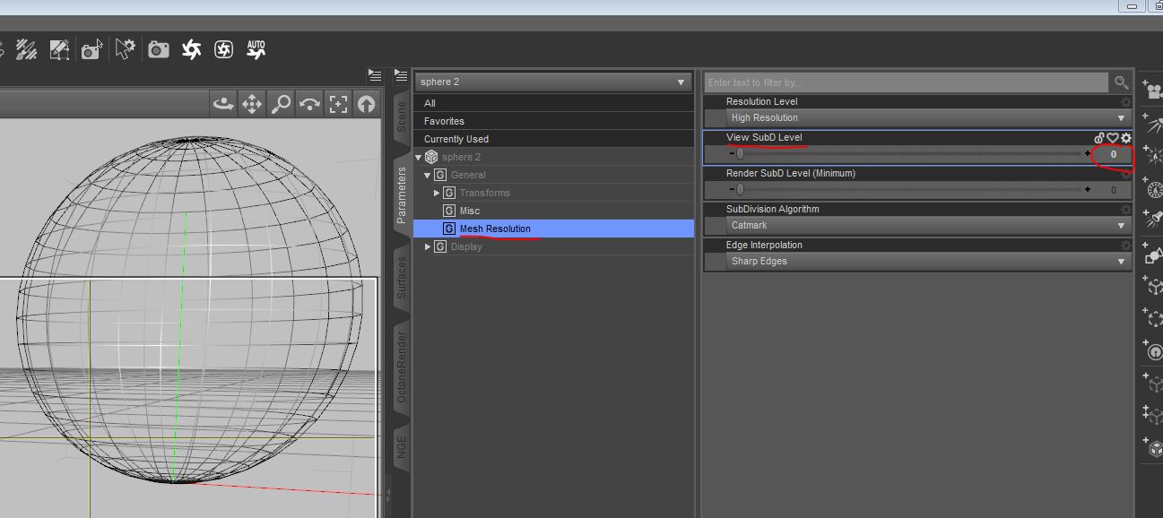Expand the Display property group
This screenshot has height=518, width=1163.
(x=428, y=246)
